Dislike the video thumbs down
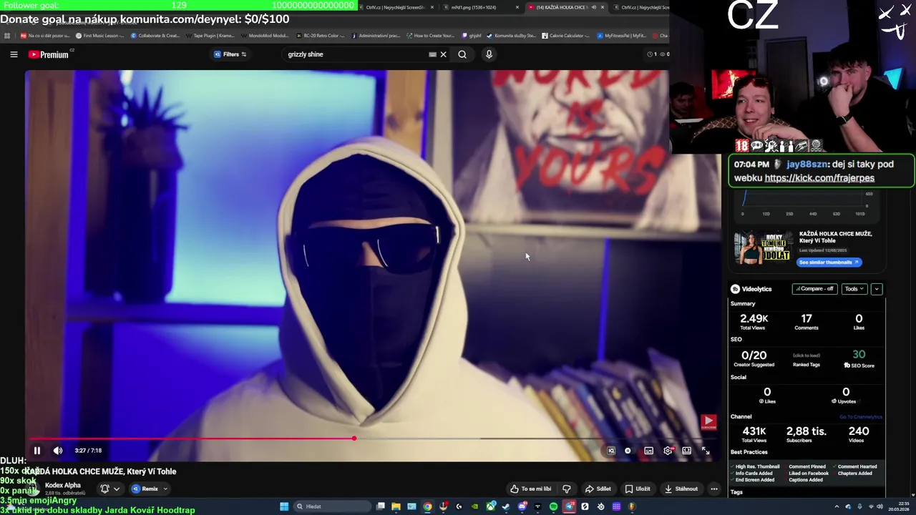Viewport: 916px width, 515px height. tap(567, 489)
